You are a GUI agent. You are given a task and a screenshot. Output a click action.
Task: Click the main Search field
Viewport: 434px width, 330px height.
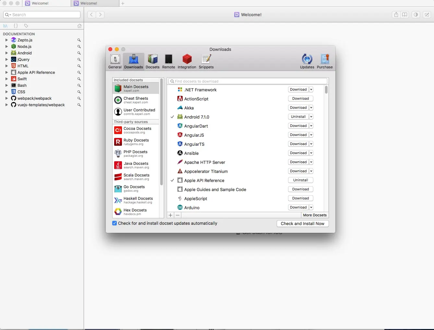coord(42,15)
